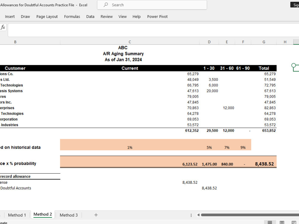Switch to the Method 3 sheet
Image resolution: width=299 pixels, height=224 pixels.
click(69, 215)
